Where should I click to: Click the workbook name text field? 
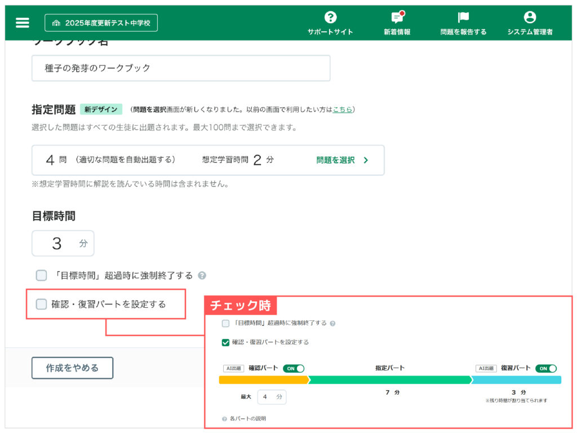[x=180, y=68]
